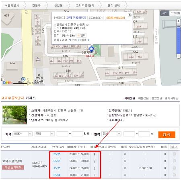This screenshot has height=180, width=181.
Task: Click 10,000 / 30 deposit value
Action: coord(145,168)
